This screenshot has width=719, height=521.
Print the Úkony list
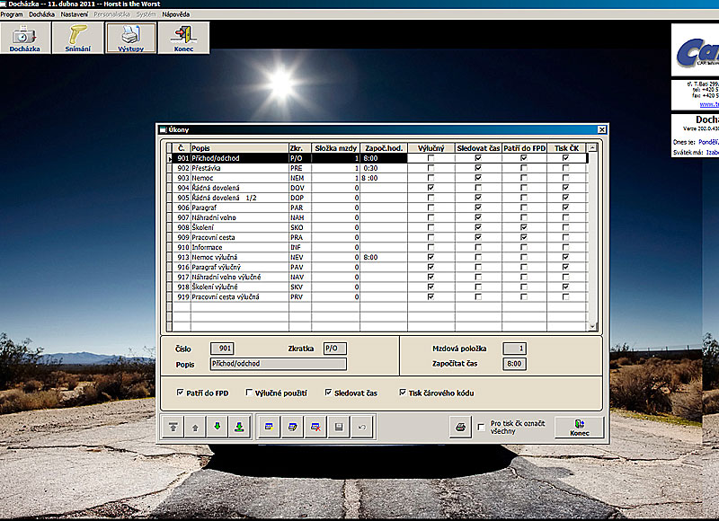coord(460,427)
